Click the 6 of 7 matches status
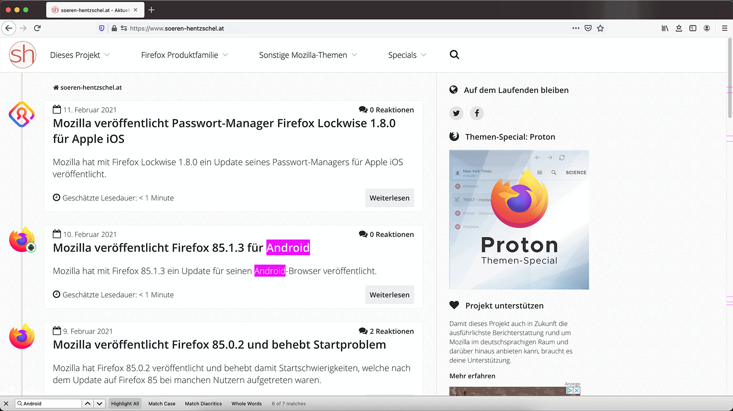Viewport: 733px width, 411px height. coord(289,404)
